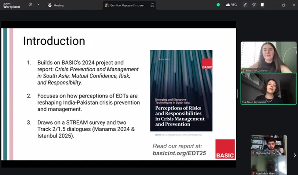Screen dimensions: 298x175
Task: Click the screen-share options circle icon
Action: (x=153, y=5)
